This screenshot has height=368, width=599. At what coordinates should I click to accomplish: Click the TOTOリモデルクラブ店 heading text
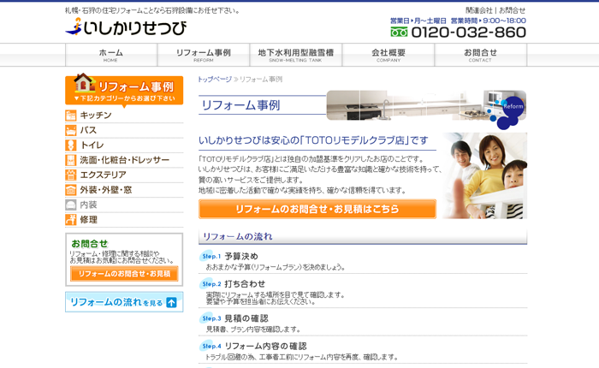coord(313,140)
